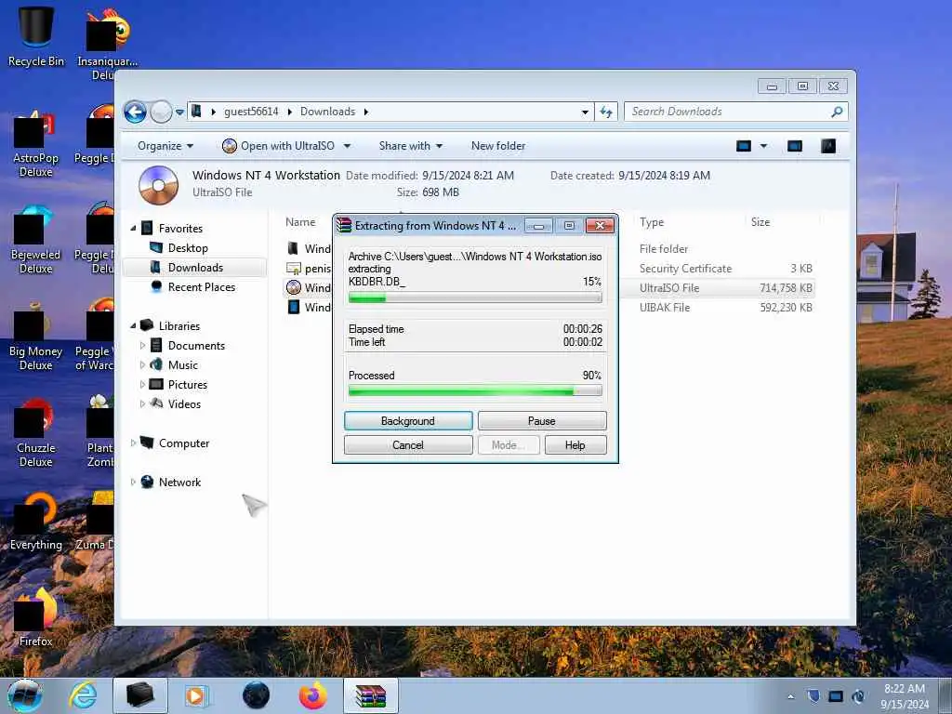This screenshot has height=714, width=952.
Task: Click guest56614 in the address bar
Action: tap(251, 112)
